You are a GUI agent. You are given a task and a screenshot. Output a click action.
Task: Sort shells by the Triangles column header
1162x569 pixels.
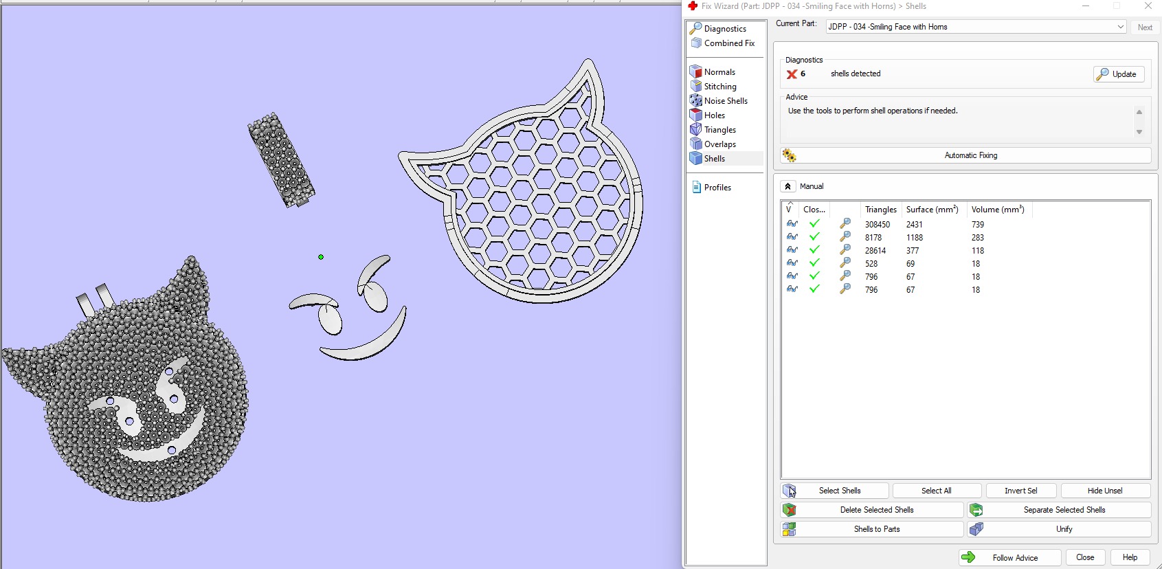coord(881,210)
